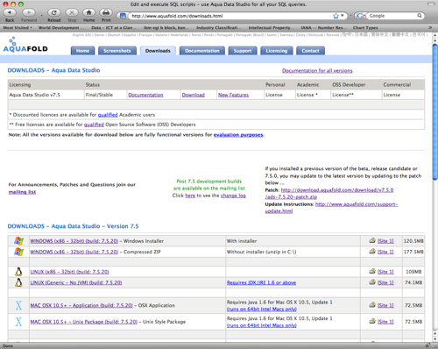Click download icon beside Site 1 for Compressed ZIP
The width and height of the screenshot is (438, 349).
pyautogui.click(x=372, y=252)
